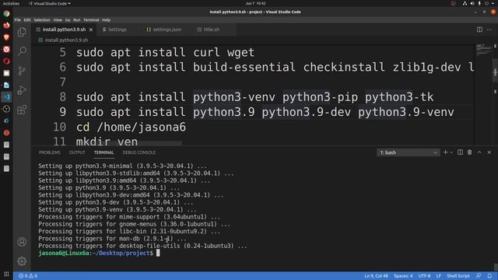Viewport: 498px width, 280px height.
Task: Change end of line sequence LF
Action: 439,276
